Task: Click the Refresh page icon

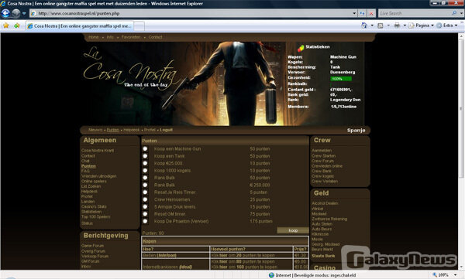Action: pyautogui.click(x=363, y=13)
